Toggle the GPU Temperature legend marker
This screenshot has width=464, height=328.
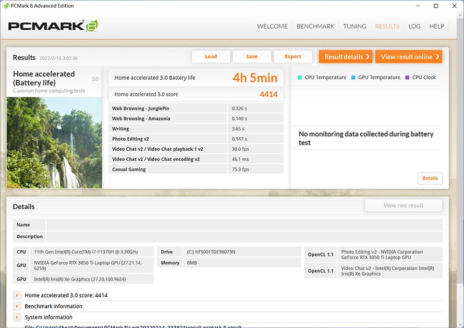pyautogui.click(x=353, y=78)
